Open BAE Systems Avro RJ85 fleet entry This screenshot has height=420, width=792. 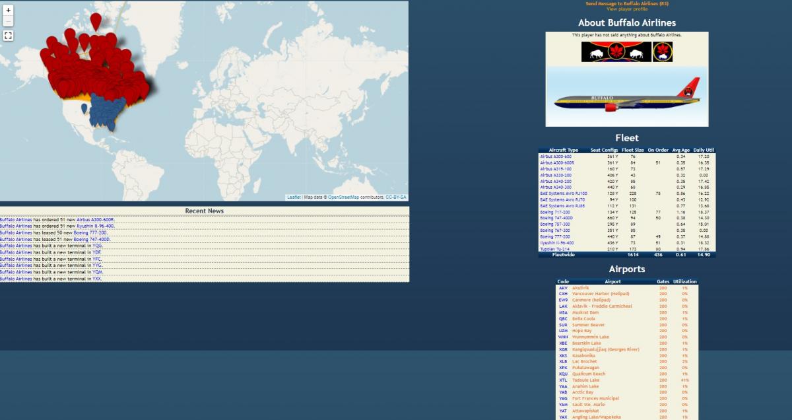pos(562,206)
